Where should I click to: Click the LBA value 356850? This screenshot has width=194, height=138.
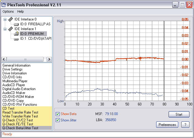(110, 120)
